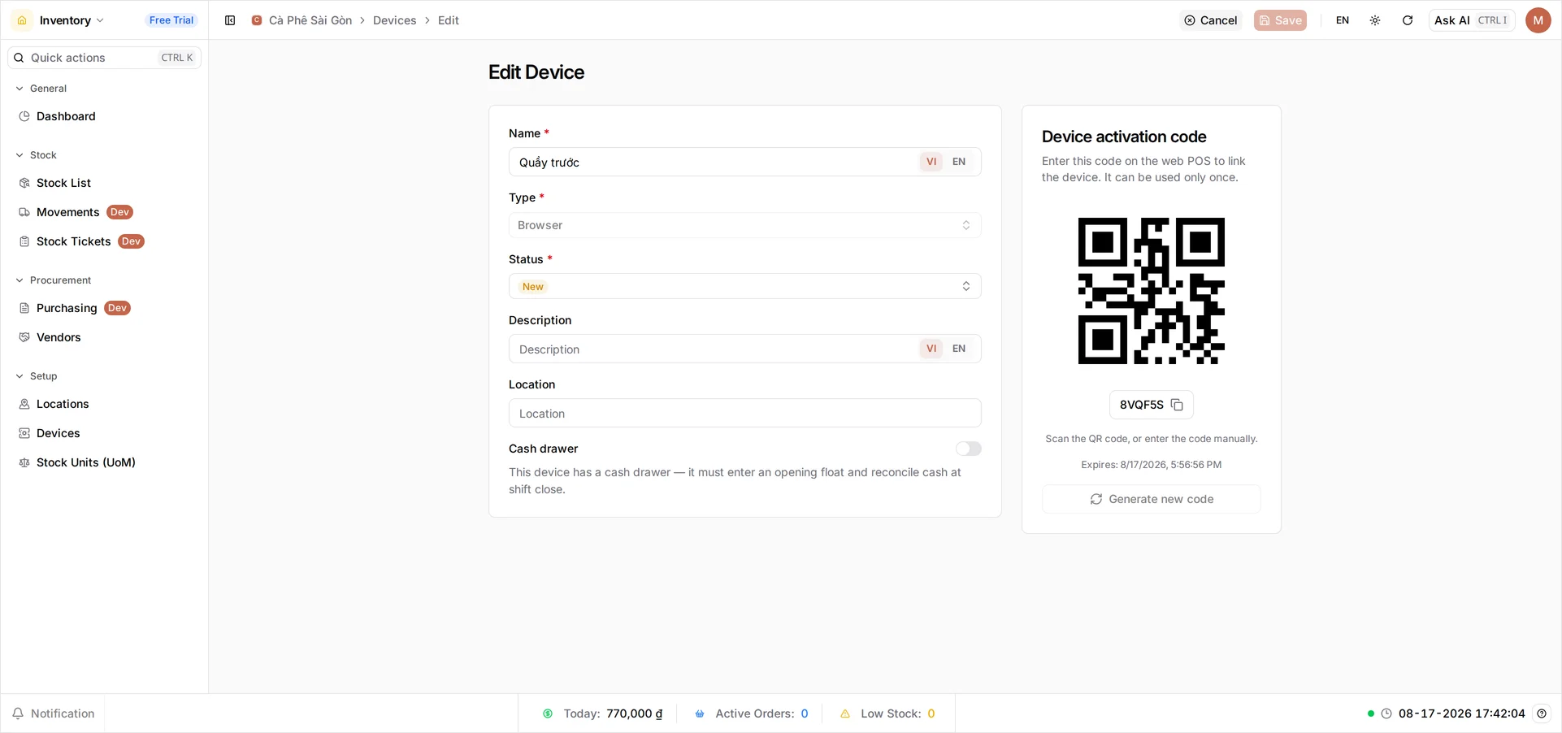Image resolution: width=1562 pixels, height=733 pixels.
Task: Select EN language for Name field
Action: coord(959,162)
